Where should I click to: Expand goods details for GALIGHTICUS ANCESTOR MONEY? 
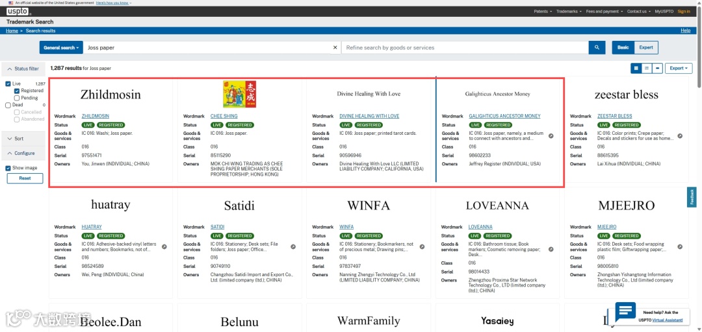click(x=551, y=136)
